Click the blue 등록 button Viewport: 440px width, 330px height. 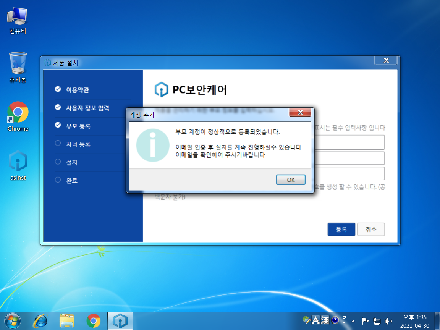coord(341,229)
